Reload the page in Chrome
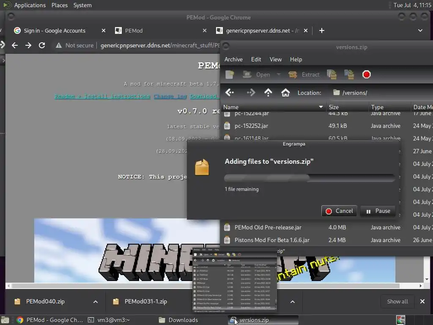This screenshot has width=433, height=325. point(42,45)
